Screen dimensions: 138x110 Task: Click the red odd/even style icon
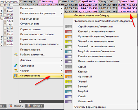(68, 31)
